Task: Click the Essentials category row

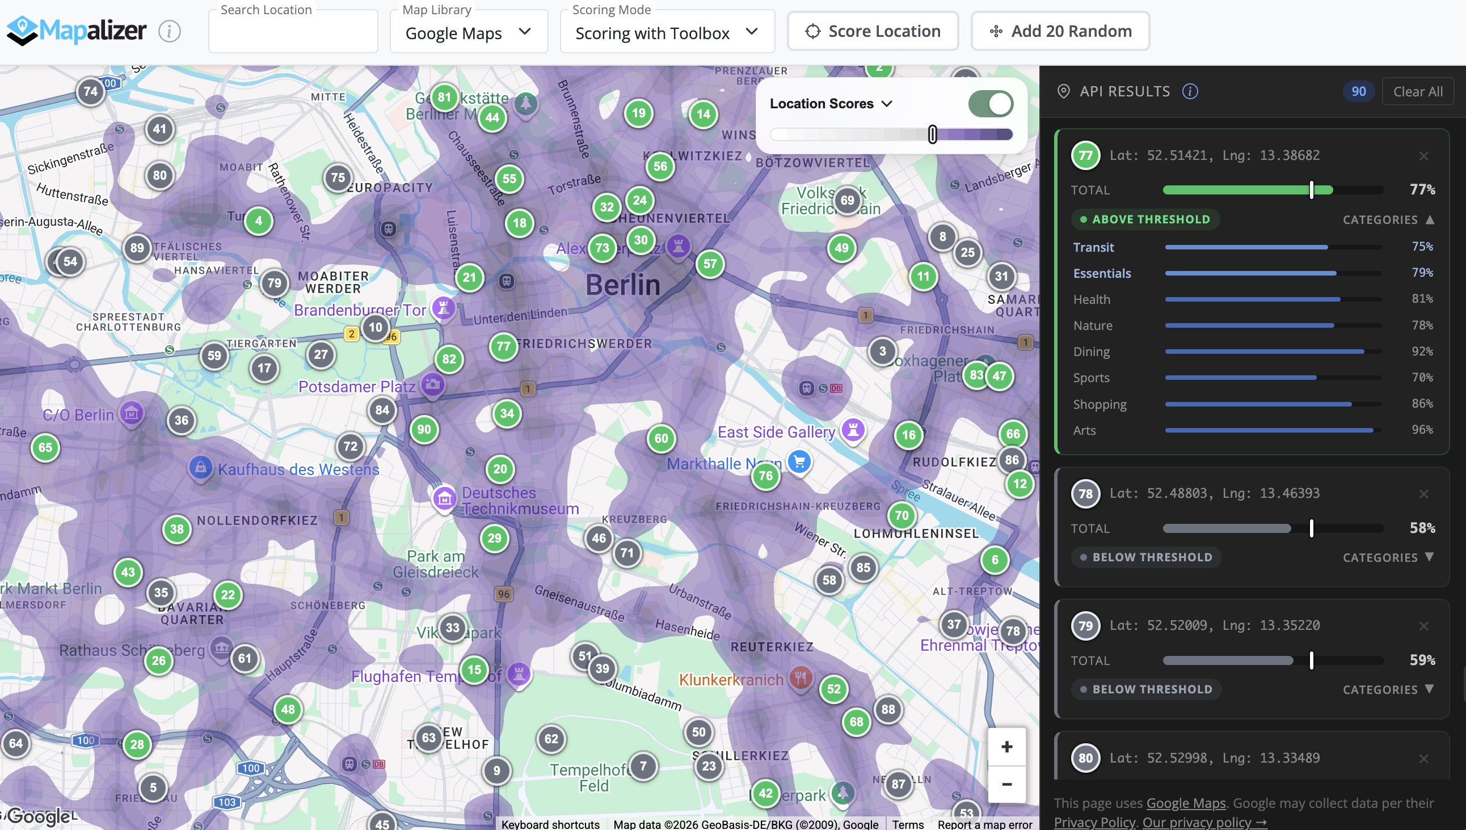Action: coord(1253,273)
